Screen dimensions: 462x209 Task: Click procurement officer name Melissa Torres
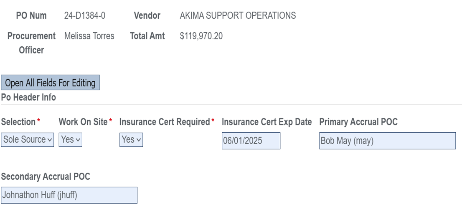pos(89,36)
